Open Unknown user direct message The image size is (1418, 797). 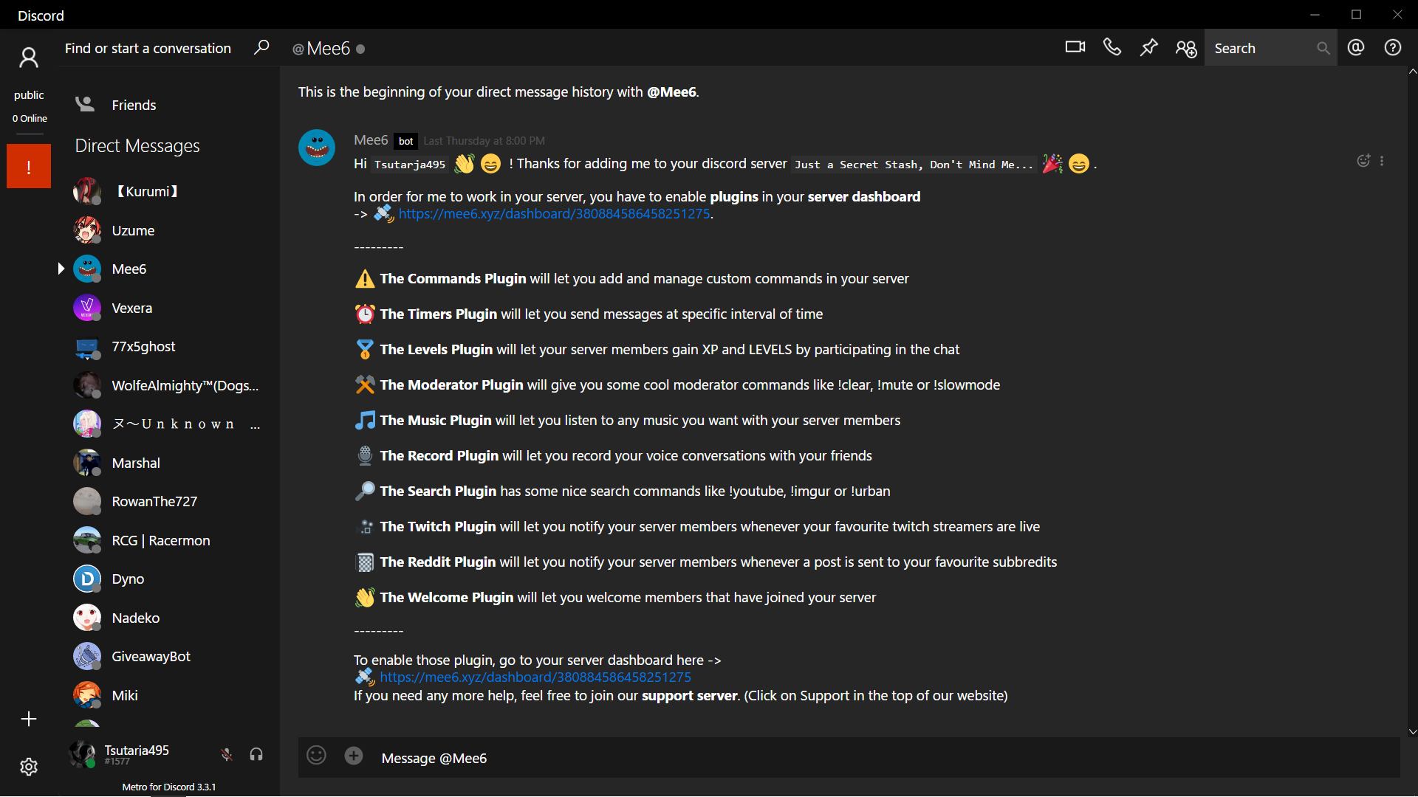[x=169, y=424]
